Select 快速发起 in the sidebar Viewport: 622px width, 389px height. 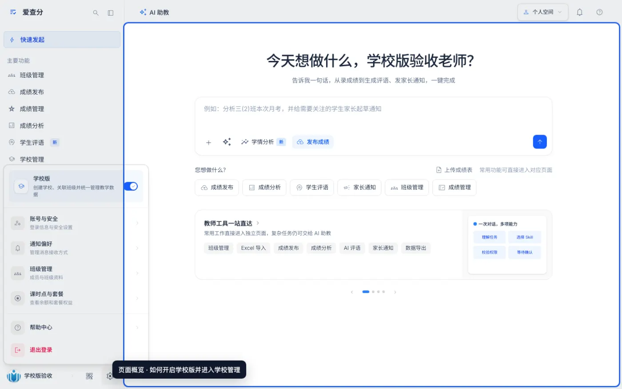point(62,40)
